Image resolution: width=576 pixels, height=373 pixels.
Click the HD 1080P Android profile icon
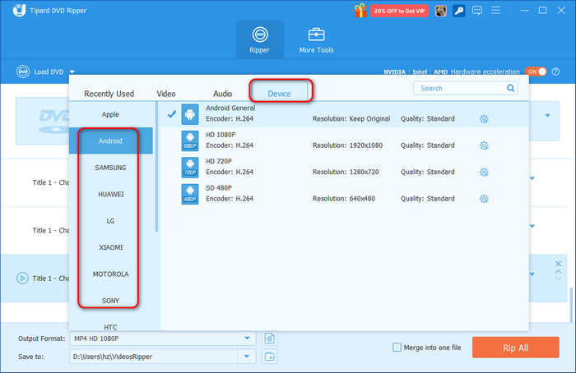pyautogui.click(x=190, y=140)
